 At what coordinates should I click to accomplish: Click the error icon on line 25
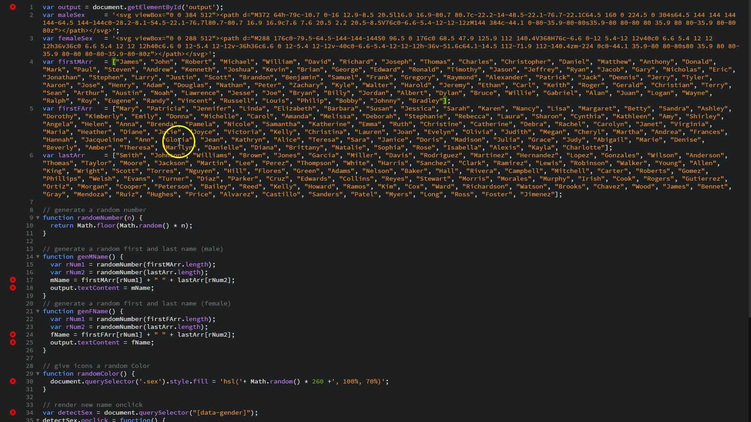point(13,342)
